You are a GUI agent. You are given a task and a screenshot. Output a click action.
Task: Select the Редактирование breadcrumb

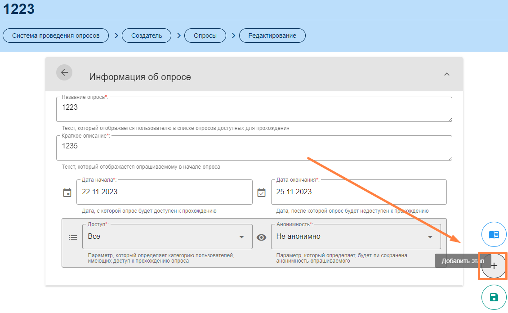272,36
